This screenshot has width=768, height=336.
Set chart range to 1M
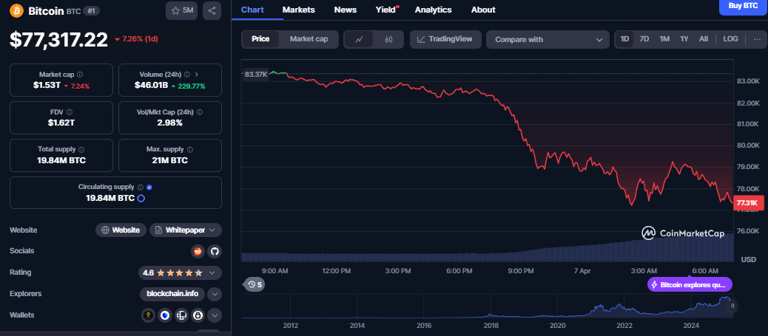coord(664,39)
